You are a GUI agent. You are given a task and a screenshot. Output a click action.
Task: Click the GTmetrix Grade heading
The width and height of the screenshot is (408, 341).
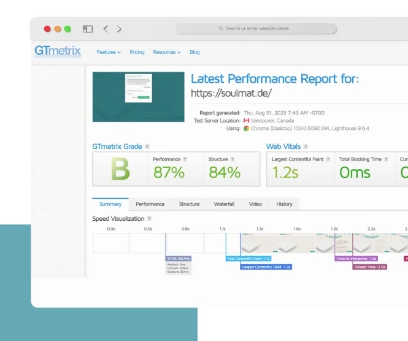[117, 147]
